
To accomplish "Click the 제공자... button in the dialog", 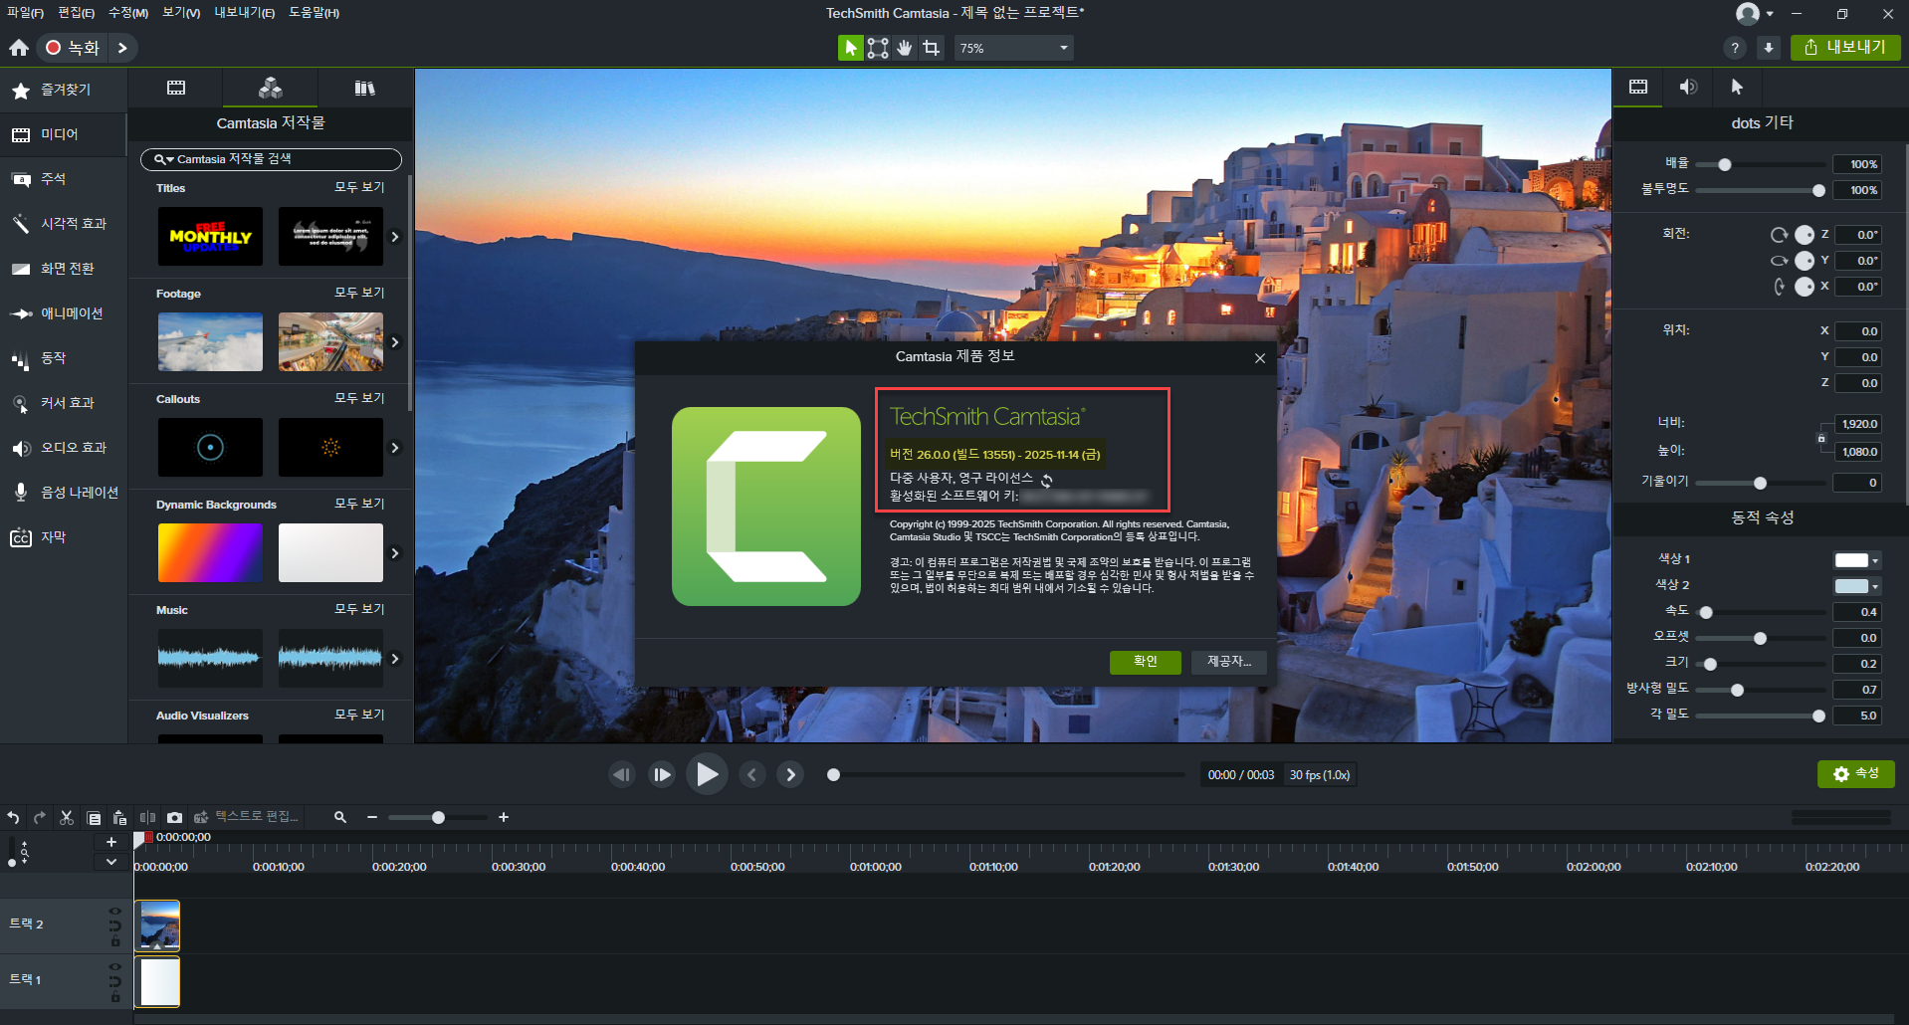I will pyautogui.click(x=1229, y=662).
